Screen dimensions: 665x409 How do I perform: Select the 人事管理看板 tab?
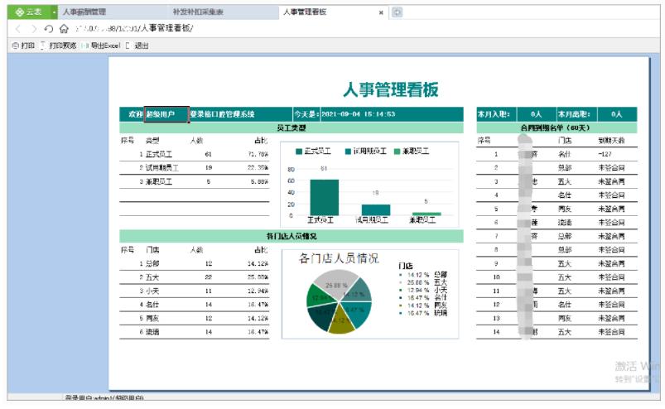coord(305,12)
